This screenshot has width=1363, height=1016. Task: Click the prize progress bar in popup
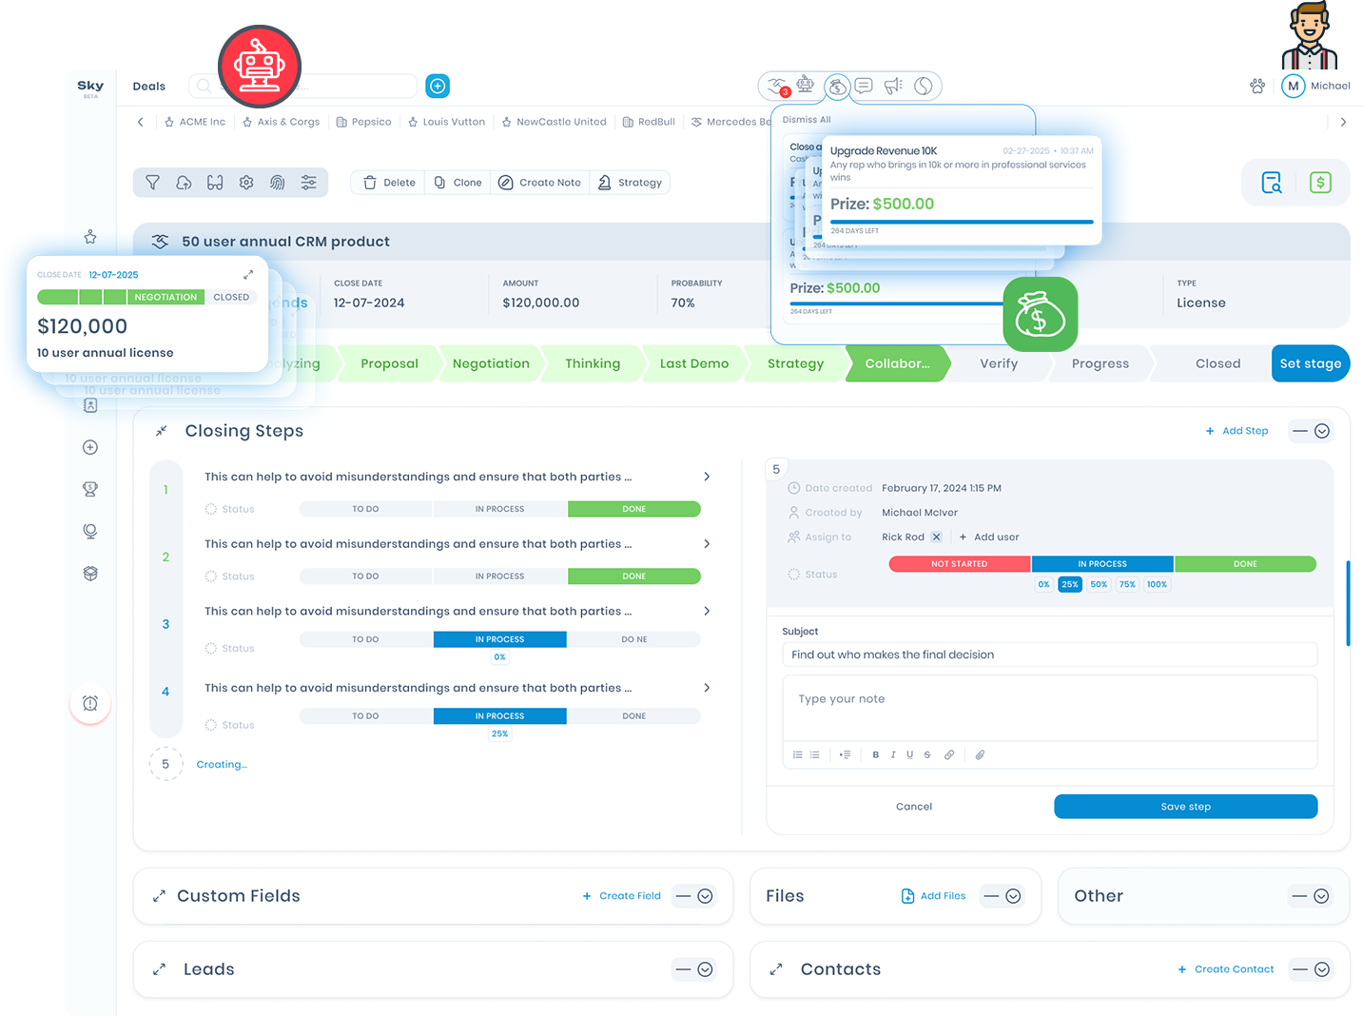click(961, 222)
